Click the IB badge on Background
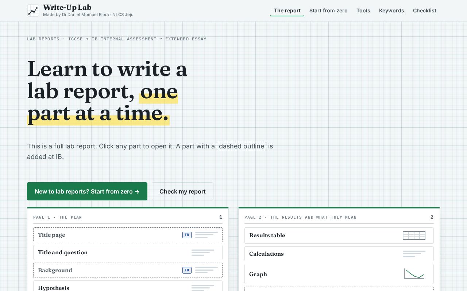Viewport: 467px width, 291px height. click(x=187, y=270)
